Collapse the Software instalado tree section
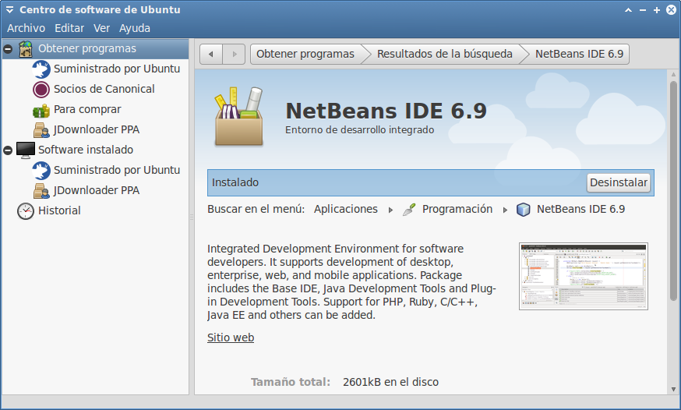681x410 pixels. [x=8, y=150]
